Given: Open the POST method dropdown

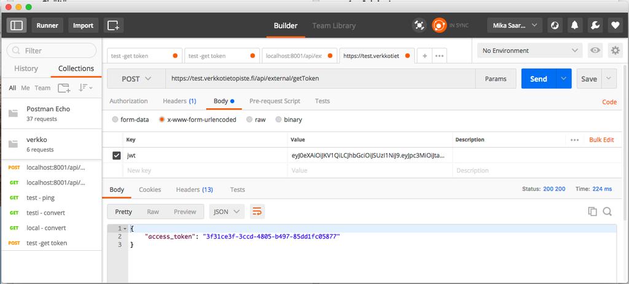Looking at the screenshot, I should click(136, 79).
